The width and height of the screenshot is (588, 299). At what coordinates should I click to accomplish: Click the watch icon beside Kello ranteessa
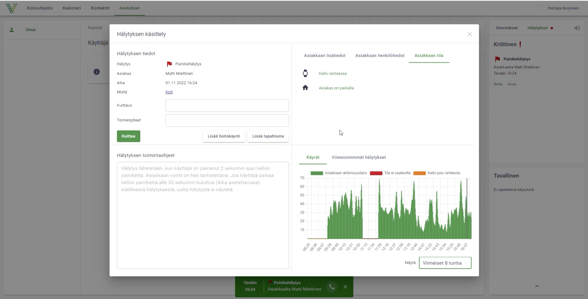(305, 74)
